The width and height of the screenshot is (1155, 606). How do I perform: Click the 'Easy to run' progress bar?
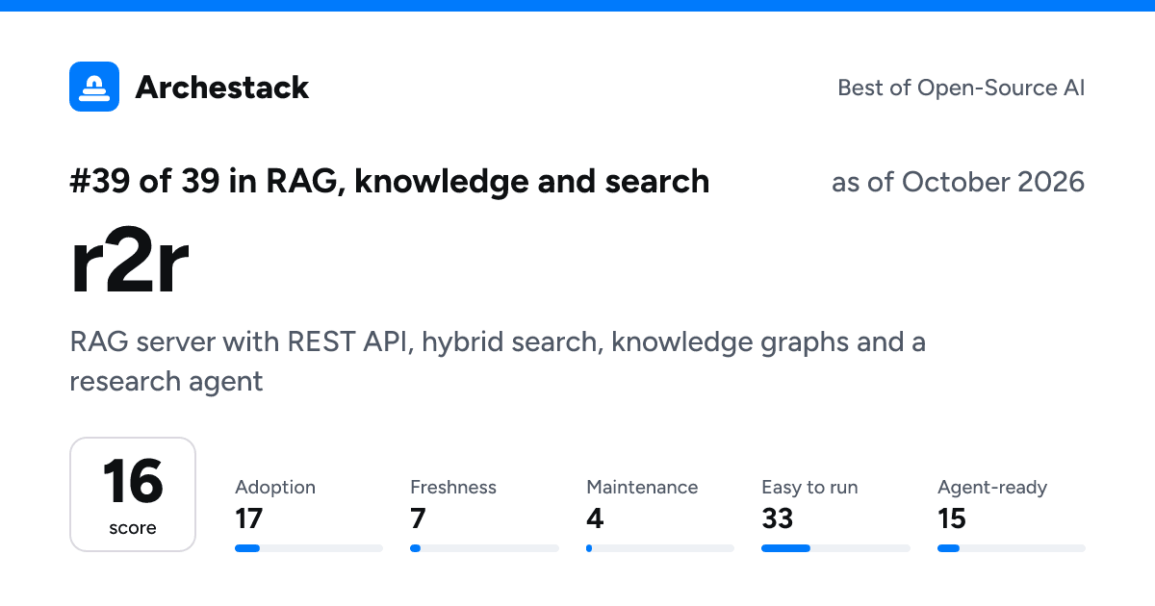(835, 548)
